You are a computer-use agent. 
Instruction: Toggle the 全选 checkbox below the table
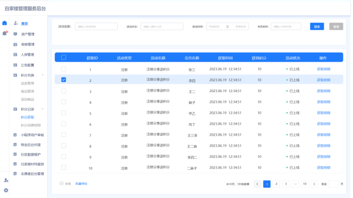coord(62,183)
